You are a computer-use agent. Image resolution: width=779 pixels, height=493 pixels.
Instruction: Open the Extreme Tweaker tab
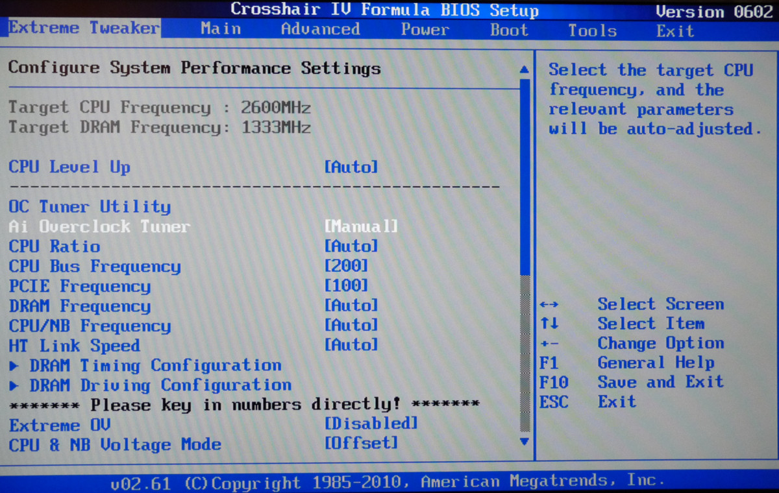coord(84,28)
